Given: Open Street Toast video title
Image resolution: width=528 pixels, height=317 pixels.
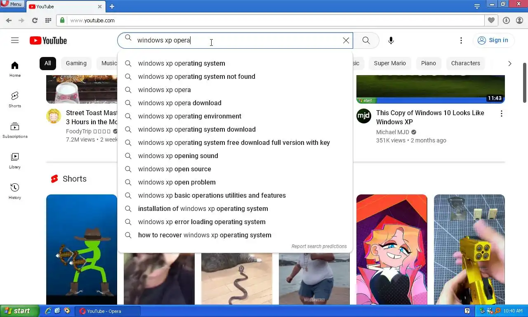Looking at the screenshot, I should point(92,117).
